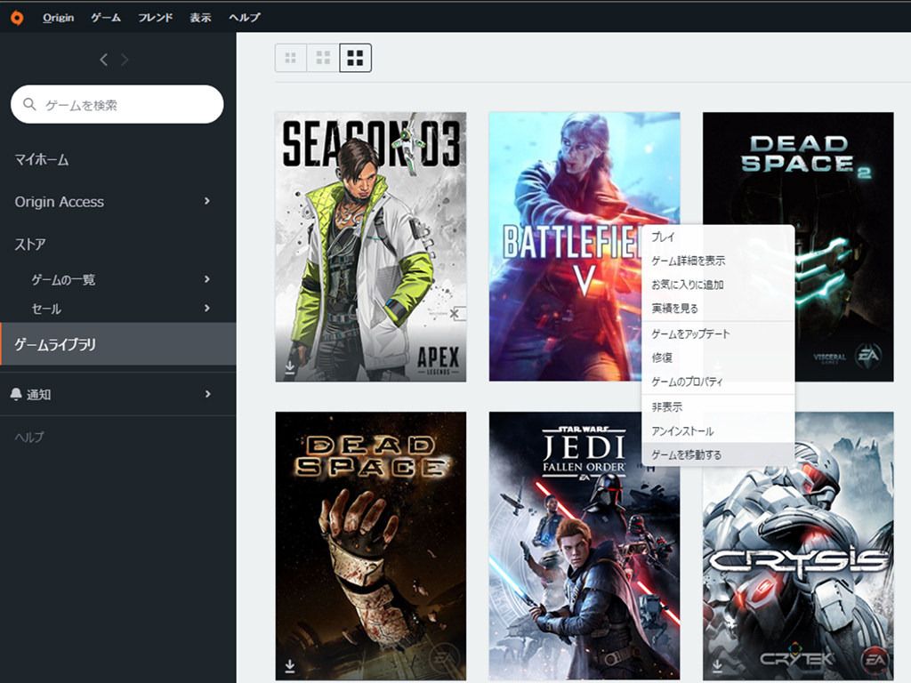Select 修復 from the context menu
911x683 pixels.
click(662, 358)
